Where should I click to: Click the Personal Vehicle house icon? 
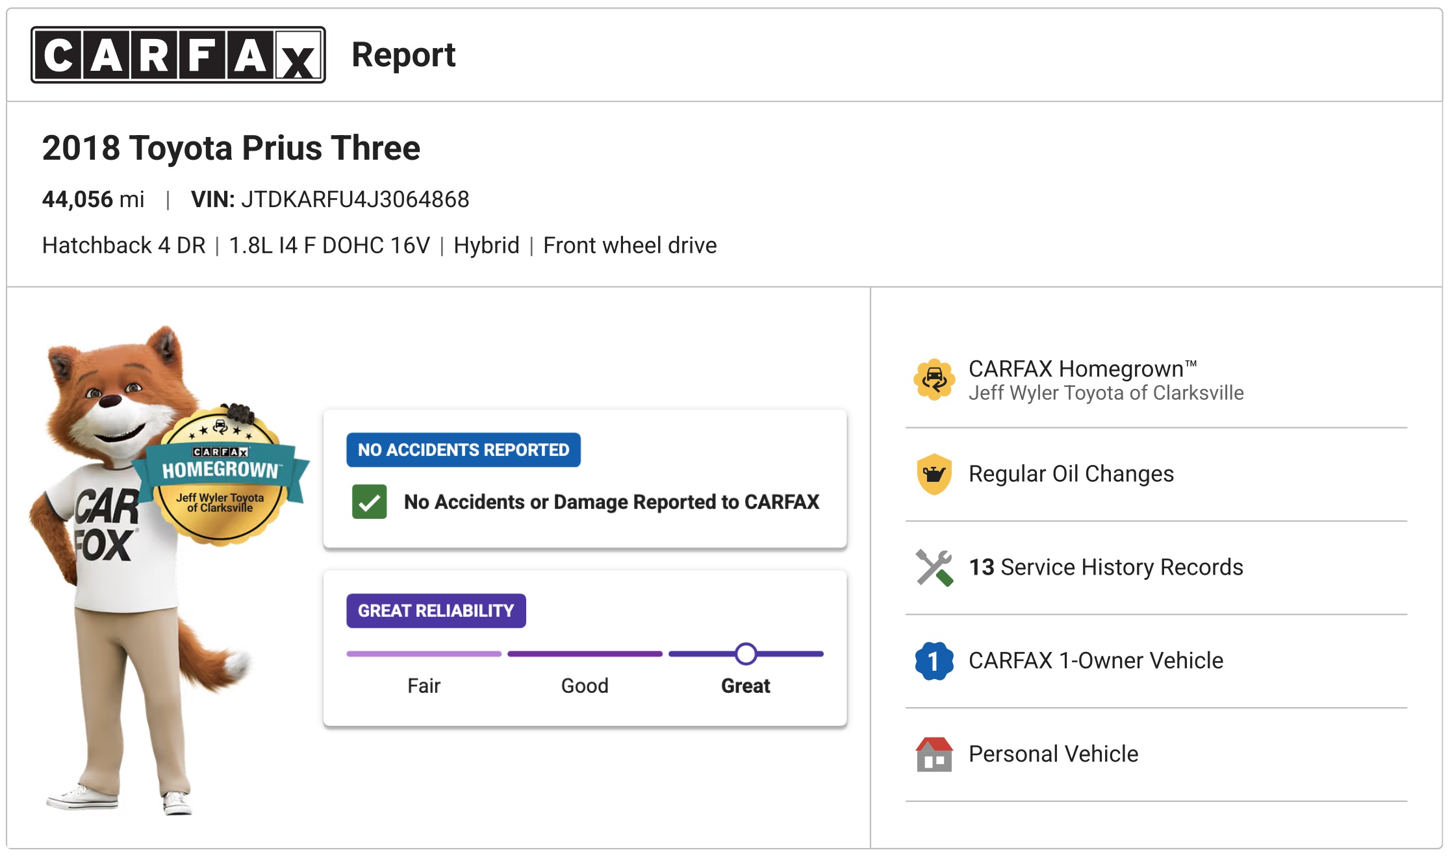point(934,755)
